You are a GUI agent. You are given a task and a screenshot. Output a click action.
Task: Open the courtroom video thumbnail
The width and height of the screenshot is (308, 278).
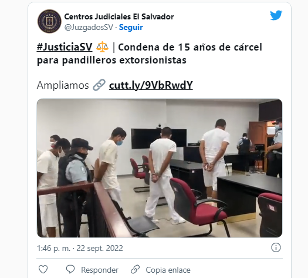point(160,168)
